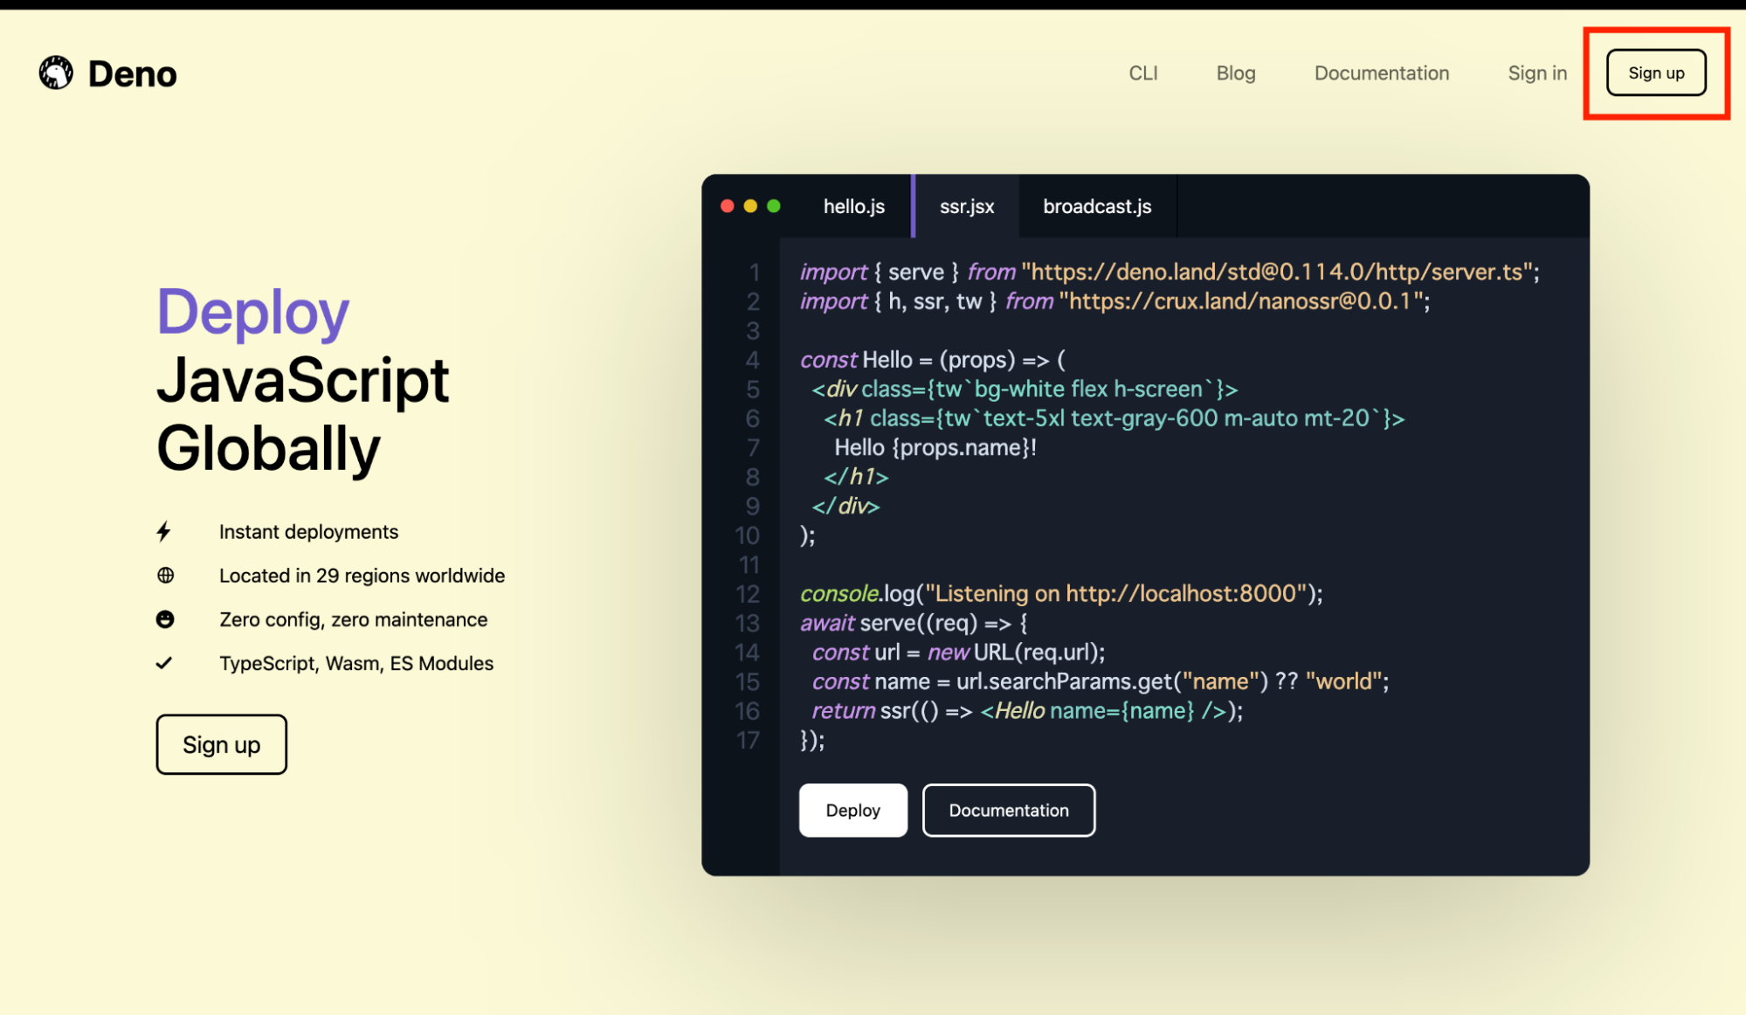Click the yellow window dot in code editor
This screenshot has height=1015, width=1746.
750,206
